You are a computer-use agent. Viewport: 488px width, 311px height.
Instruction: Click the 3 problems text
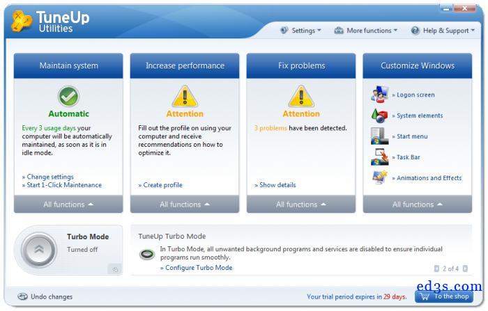click(x=270, y=128)
